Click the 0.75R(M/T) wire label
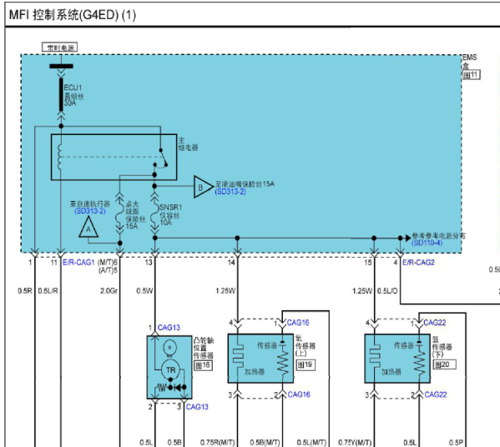The height and width of the screenshot is (447, 500). point(218,443)
